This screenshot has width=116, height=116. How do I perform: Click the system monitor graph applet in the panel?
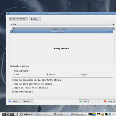pos(90,114)
